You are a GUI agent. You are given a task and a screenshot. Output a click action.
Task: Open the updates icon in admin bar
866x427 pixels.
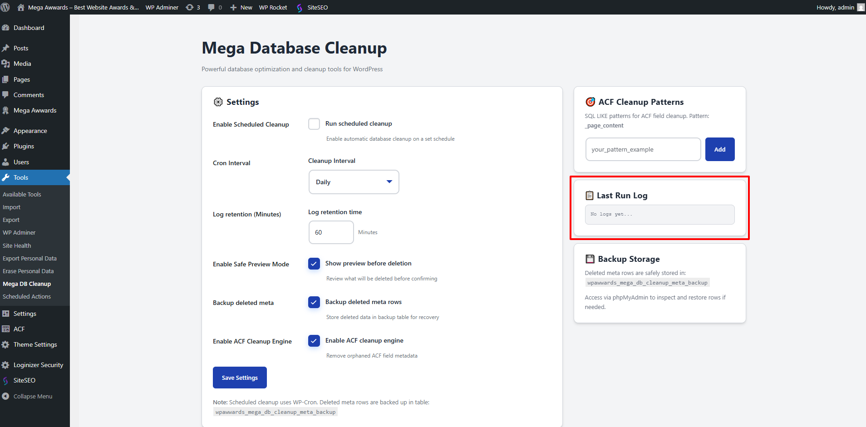click(x=190, y=7)
